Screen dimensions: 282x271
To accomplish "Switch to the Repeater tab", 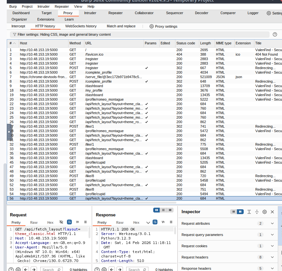I will click(115, 13).
